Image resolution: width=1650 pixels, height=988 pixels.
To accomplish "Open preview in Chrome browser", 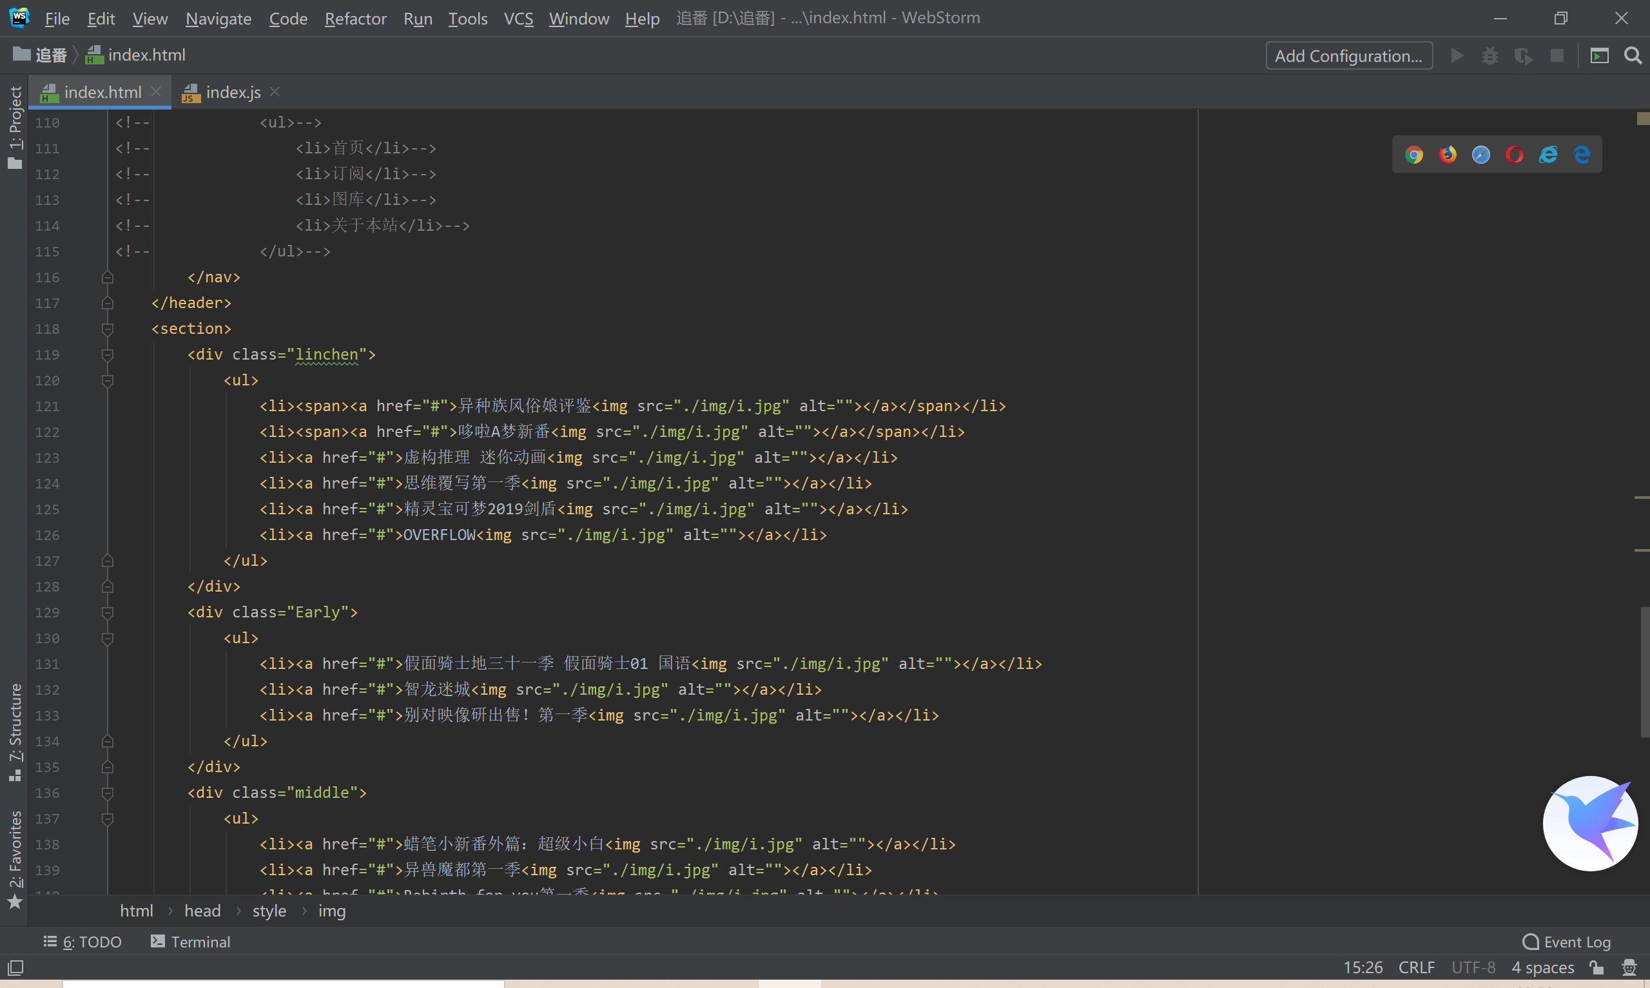I will 1414,155.
